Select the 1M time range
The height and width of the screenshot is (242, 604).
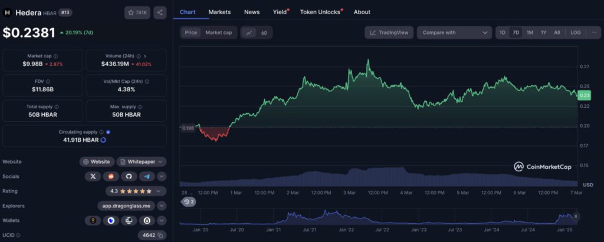click(x=530, y=33)
